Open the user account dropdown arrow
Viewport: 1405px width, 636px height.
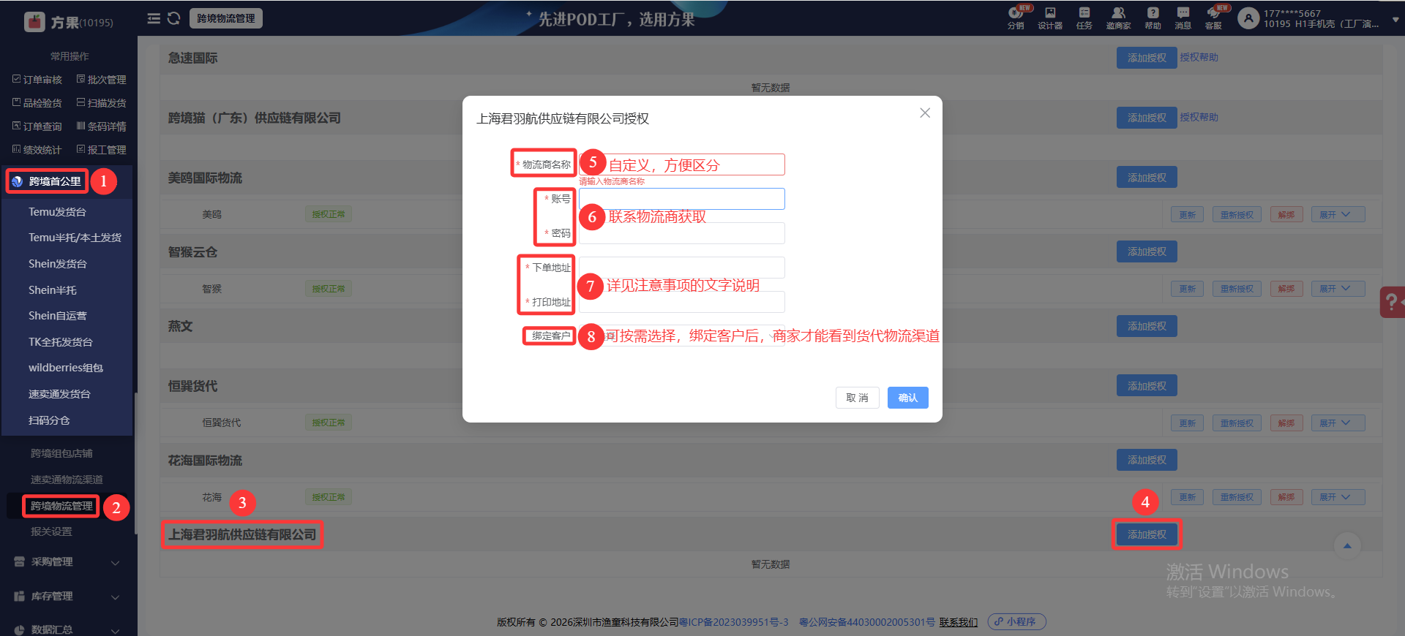(x=1395, y=20)
